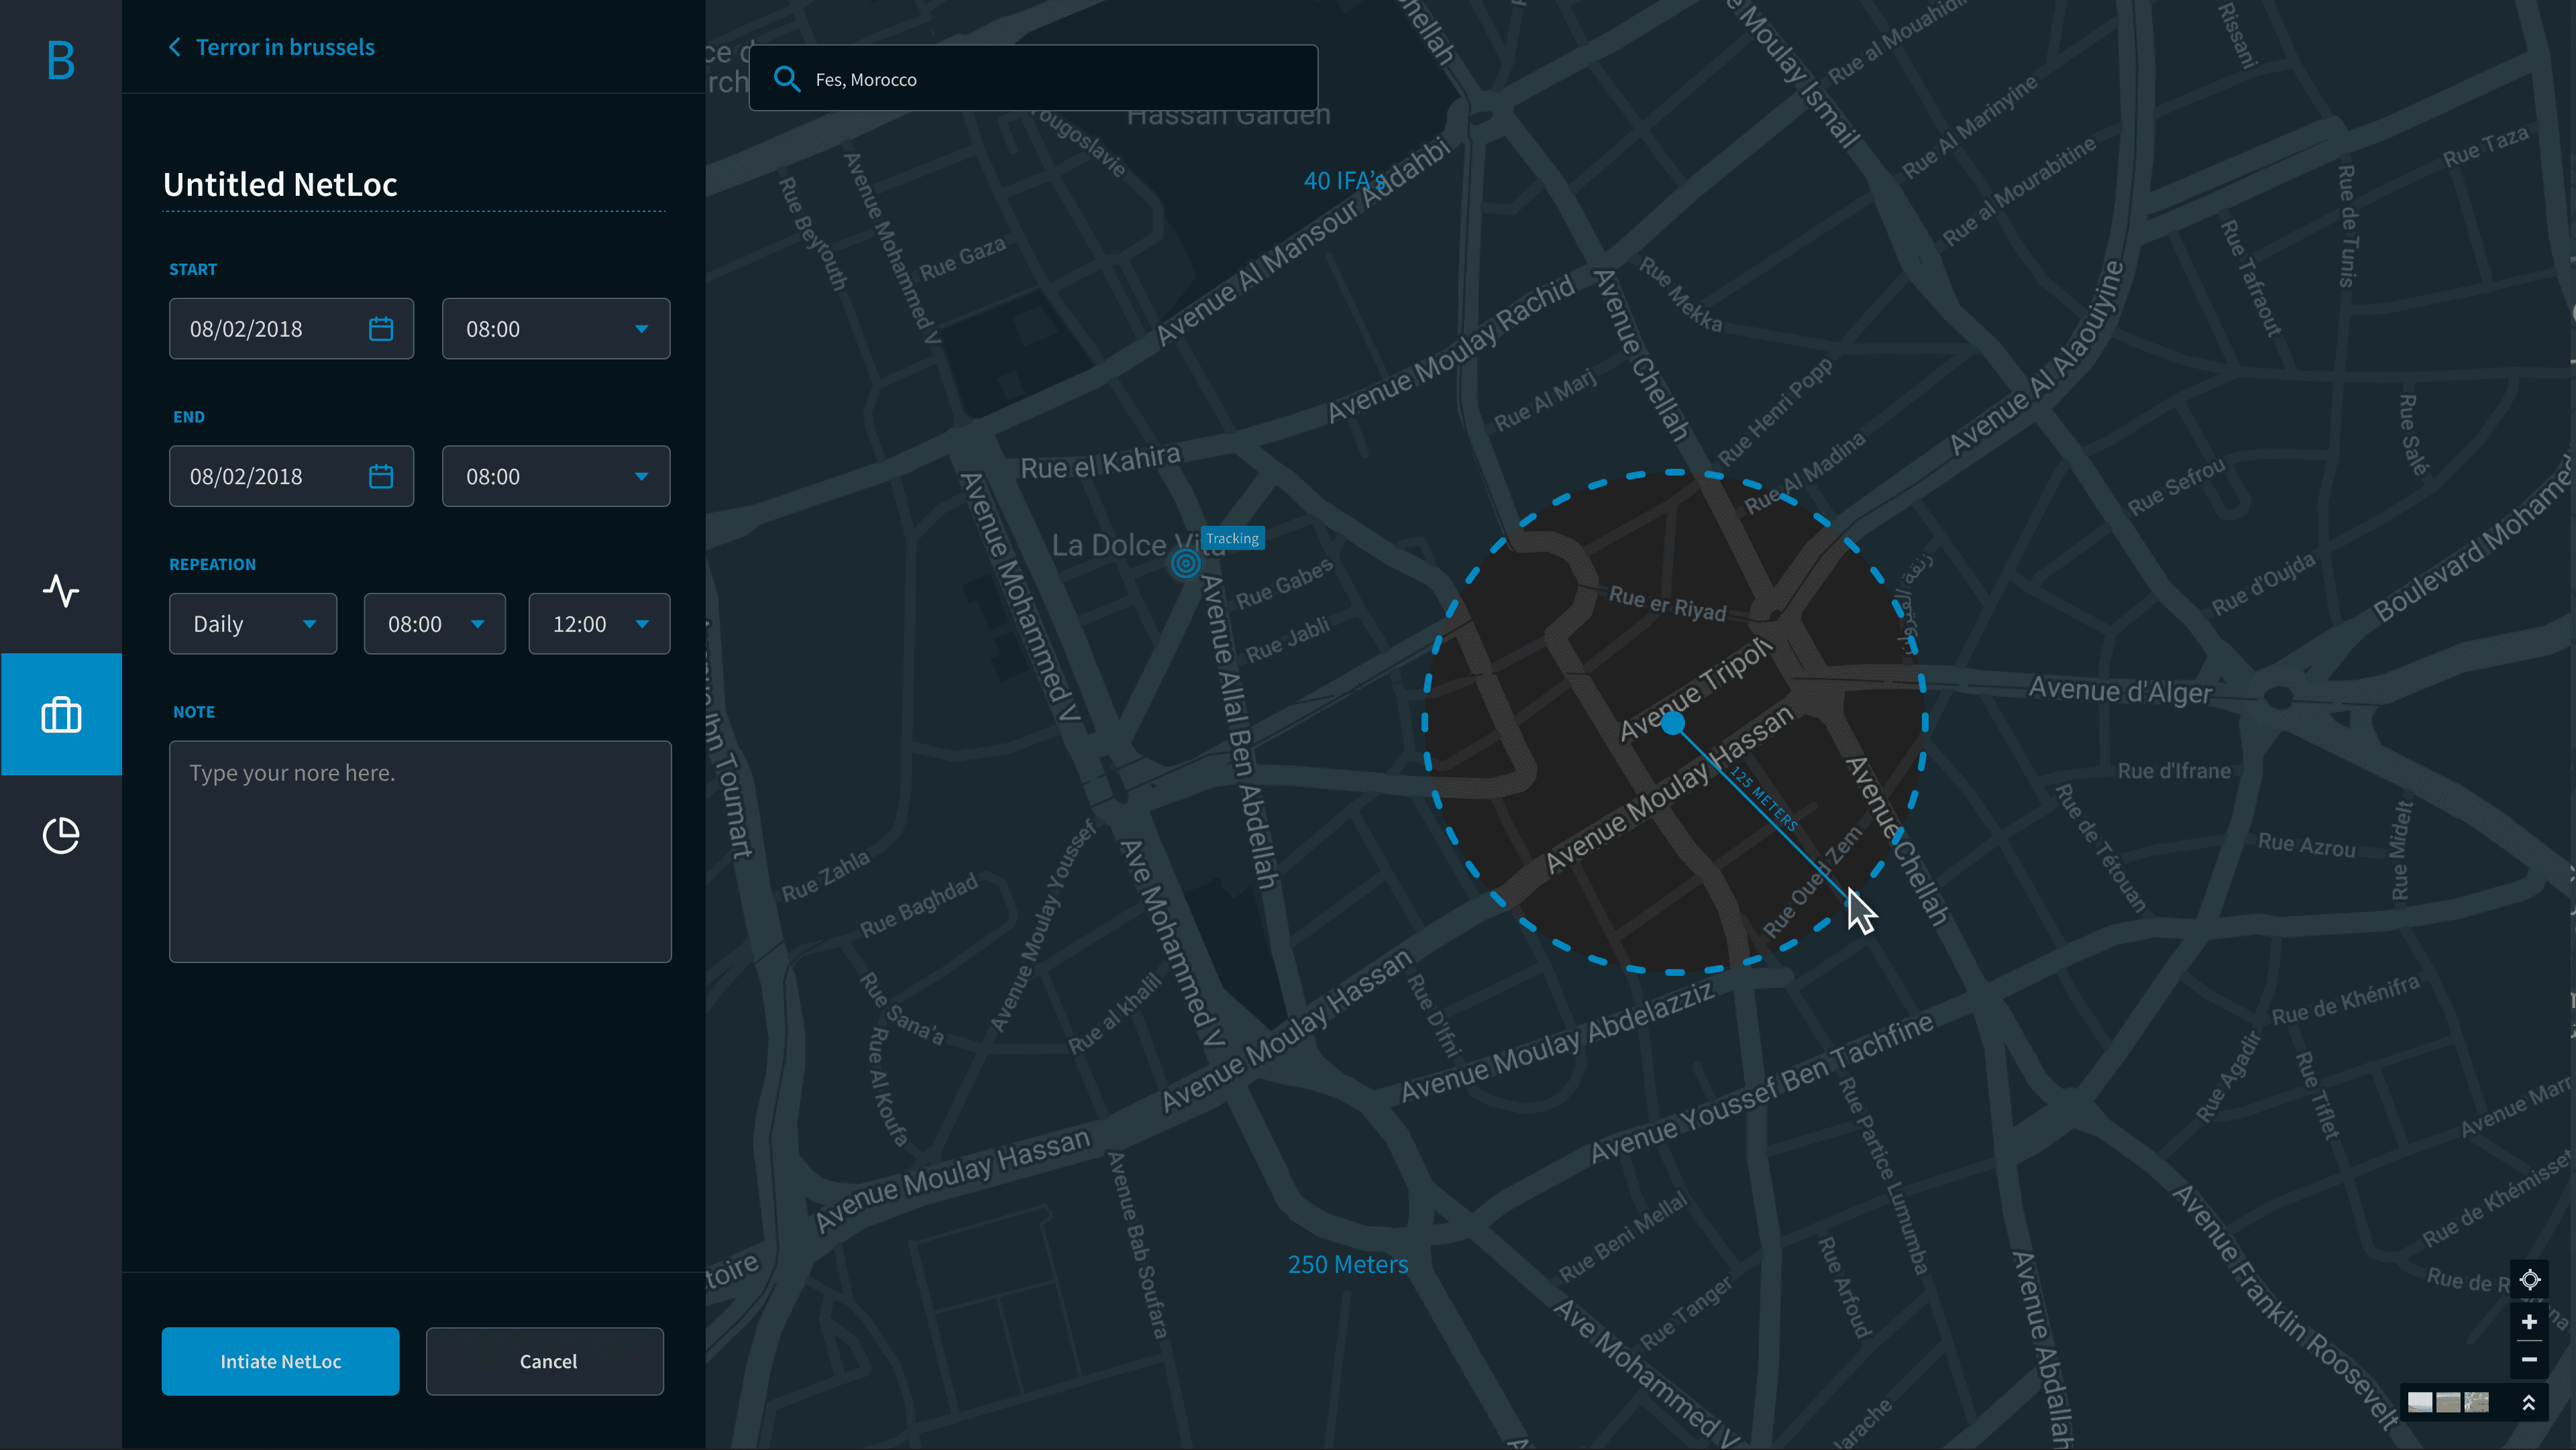Click the search magnifier icon

tap(787, 79)
